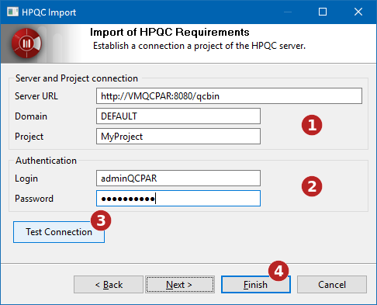The width and height of the screenshot is (377, 305).
Task: Click the 'Server URL' label
Action: [36, 96]
